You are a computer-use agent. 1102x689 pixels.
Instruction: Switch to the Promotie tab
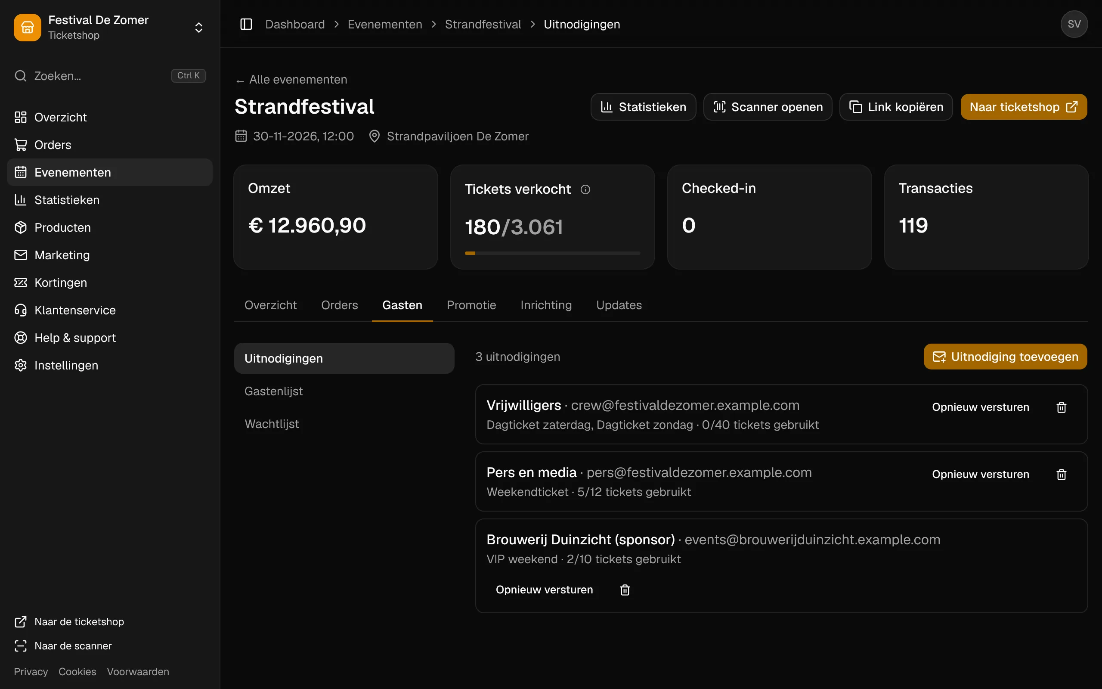pos(471,305)
